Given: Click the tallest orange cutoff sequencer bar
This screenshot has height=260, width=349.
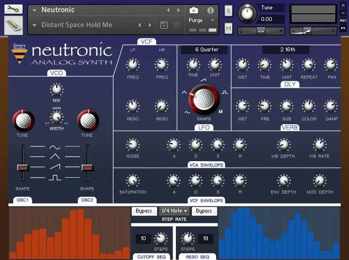Looking at the screenshot, I should tap(80, 234).
